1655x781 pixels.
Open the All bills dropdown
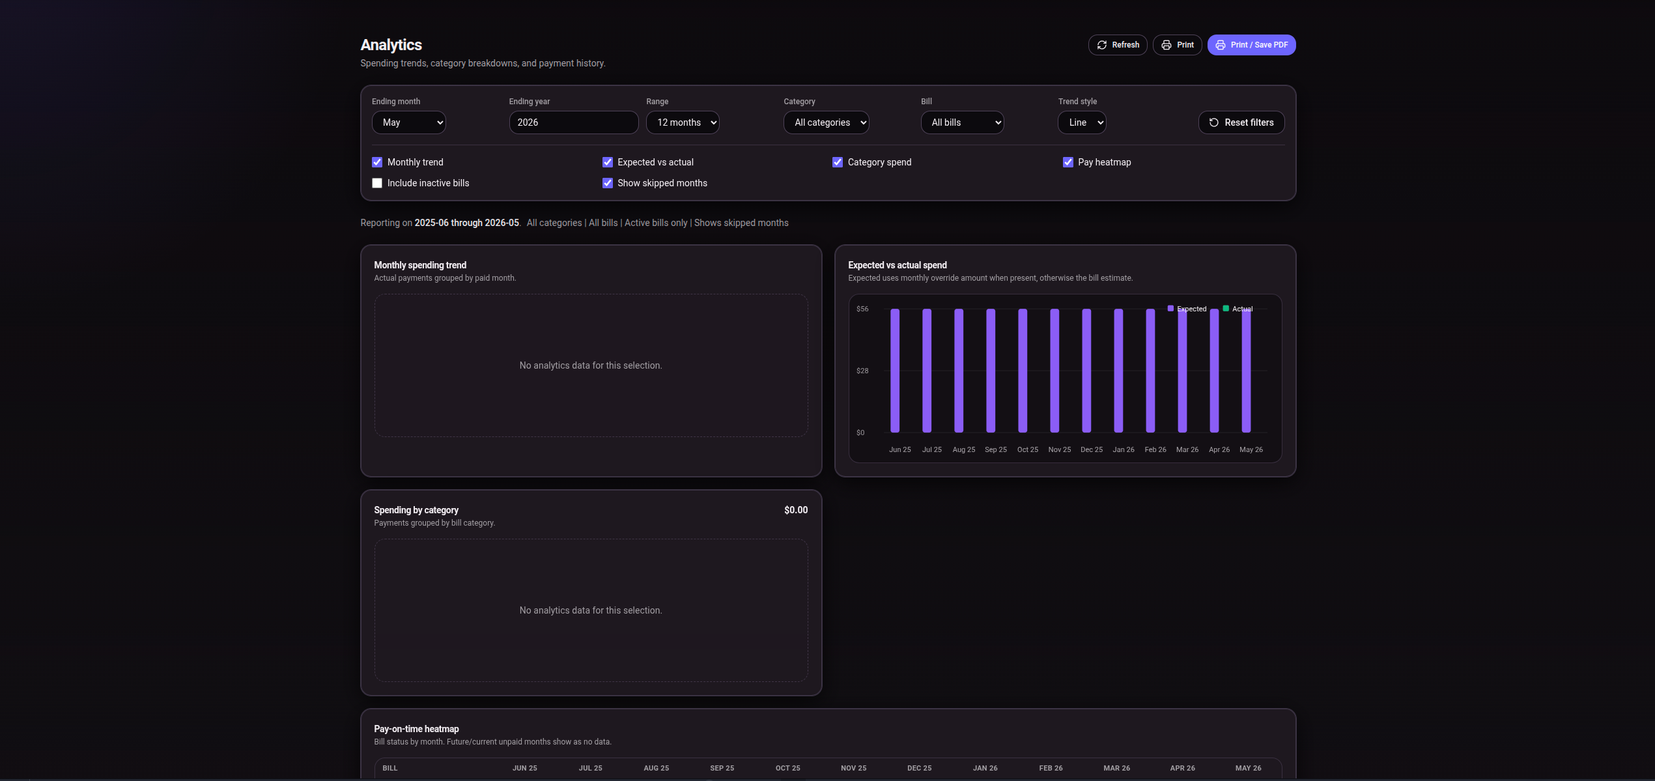[962, 122]
